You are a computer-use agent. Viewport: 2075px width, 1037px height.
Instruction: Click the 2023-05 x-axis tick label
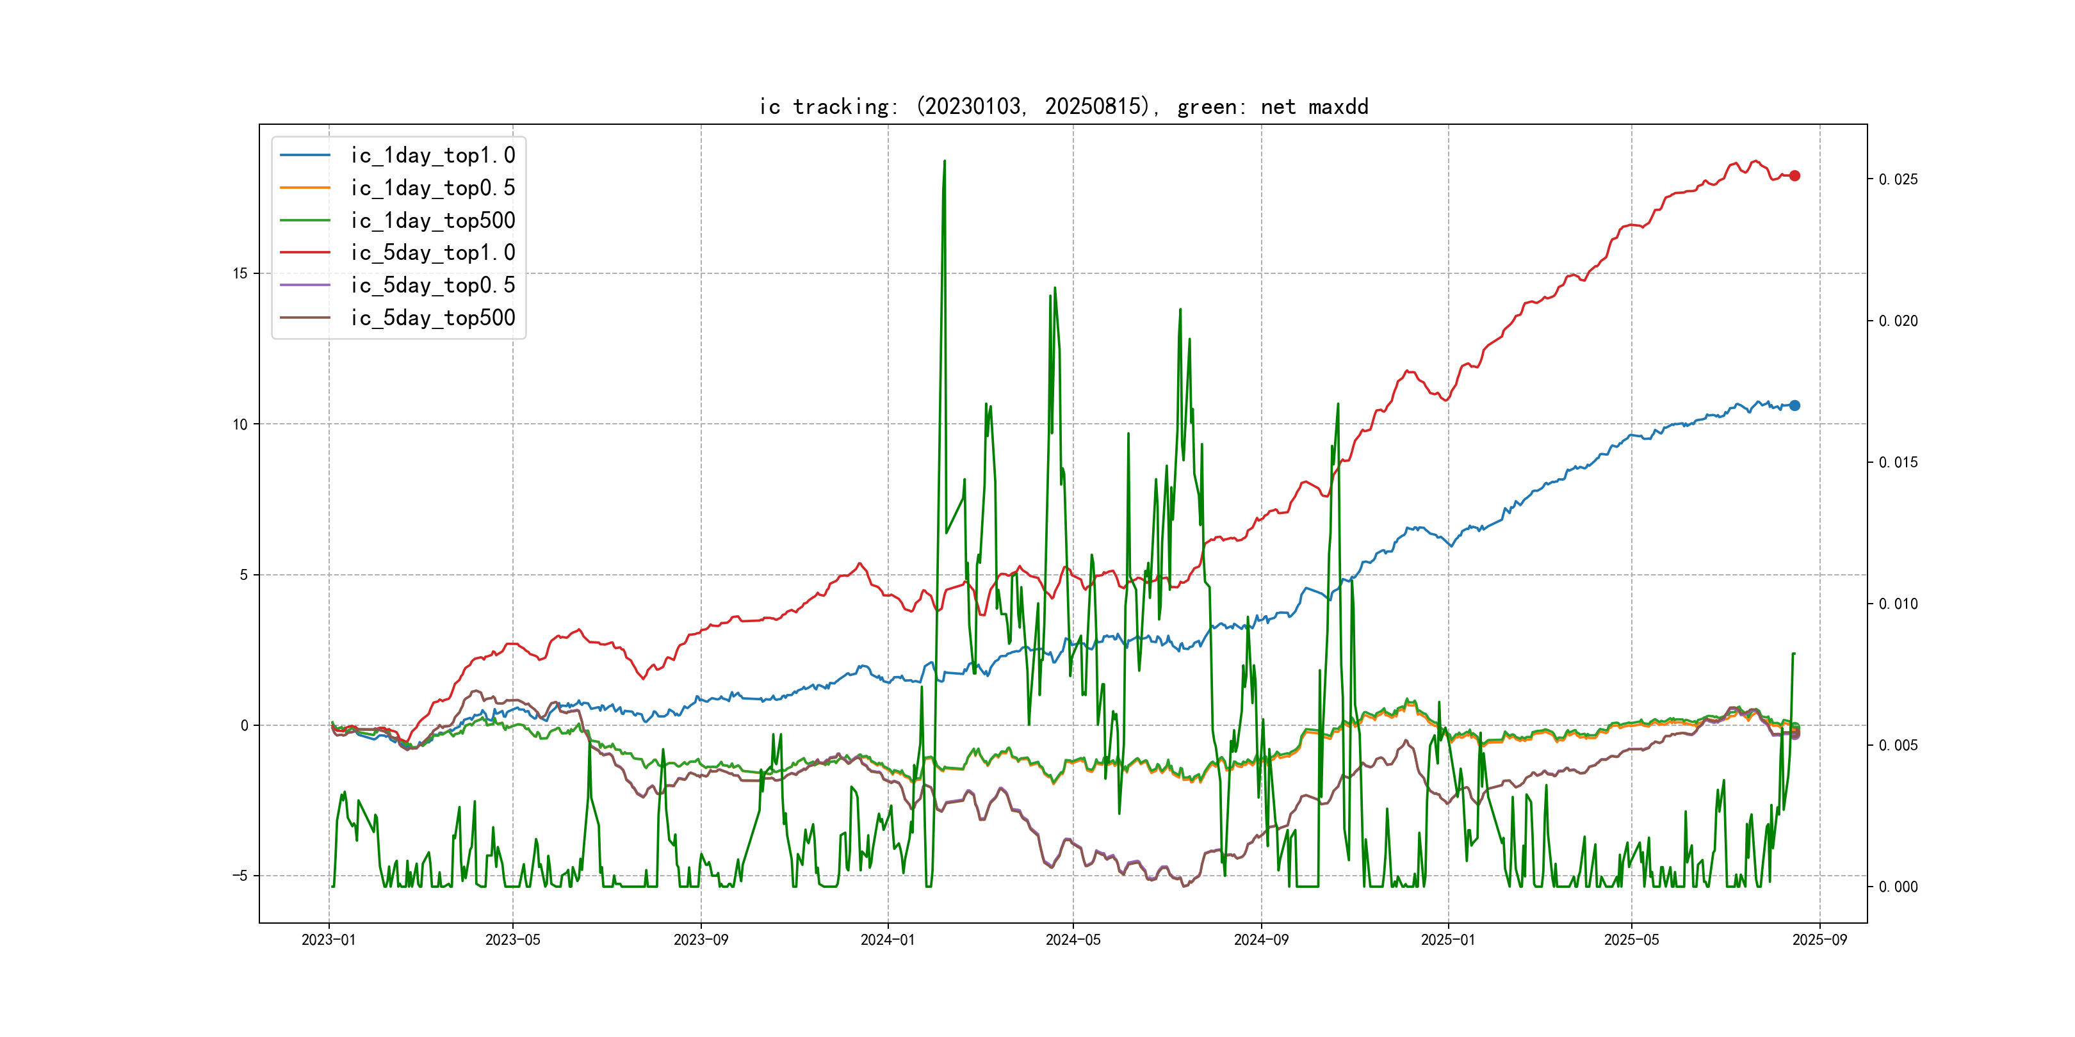[x=512, y=940]
